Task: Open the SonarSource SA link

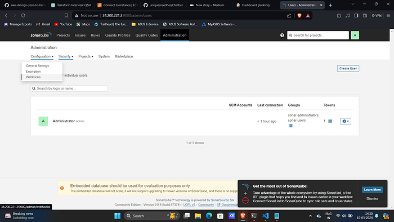Action: (222, 200)
